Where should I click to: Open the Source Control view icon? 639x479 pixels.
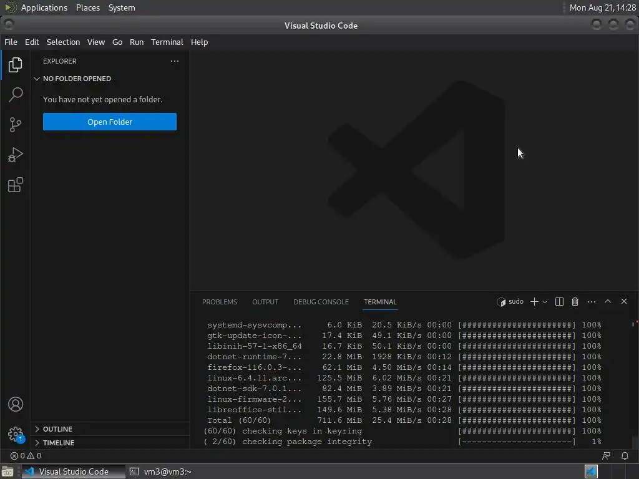pyautogui.click(x=15, y=125)
